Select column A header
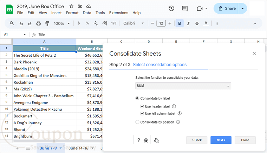This screenshot has width=267, height=153. pos(44,42)
